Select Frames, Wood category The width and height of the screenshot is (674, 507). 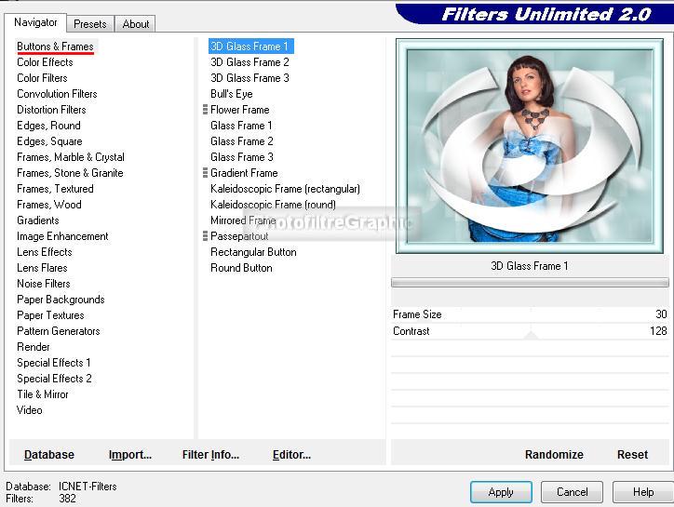(x=49, y=205)
